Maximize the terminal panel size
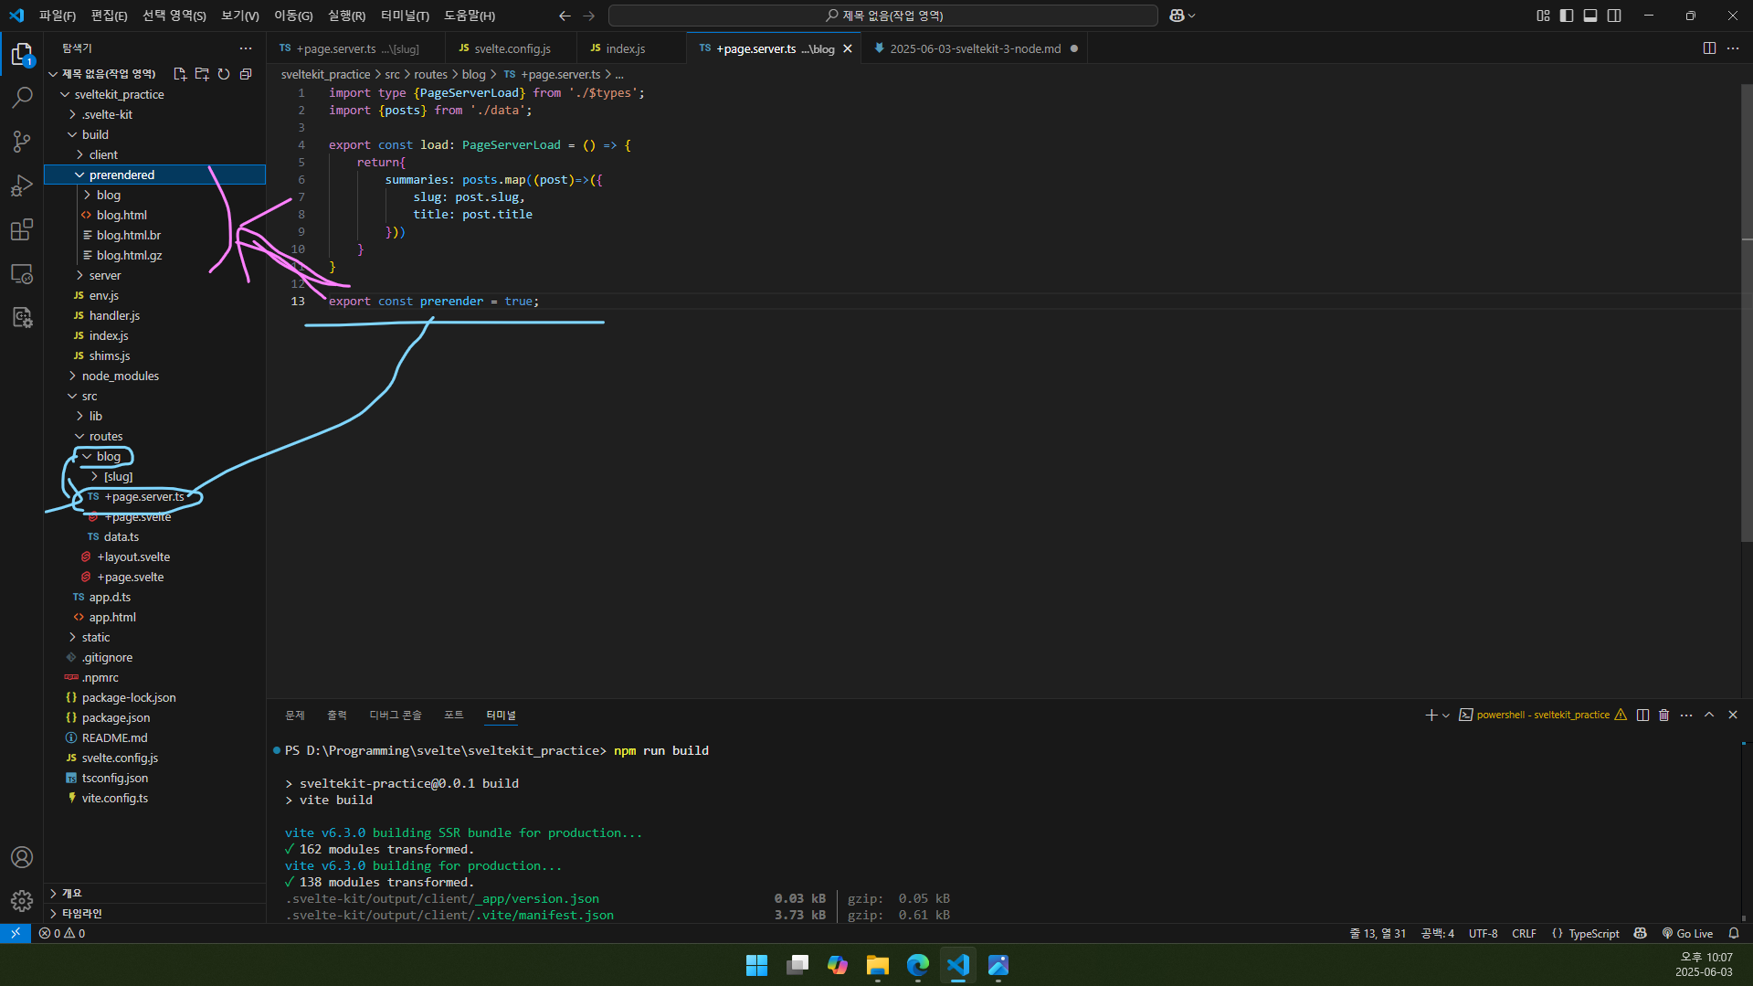1753x986 pixels. (x=1709, y=715)
